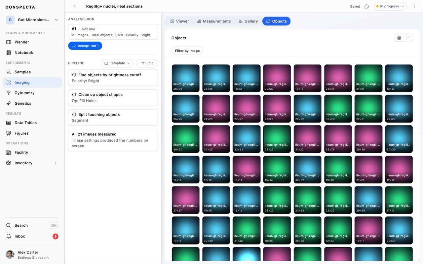
Task: Click the 'All 21 images measured' notice
Action: pos(113,140)
